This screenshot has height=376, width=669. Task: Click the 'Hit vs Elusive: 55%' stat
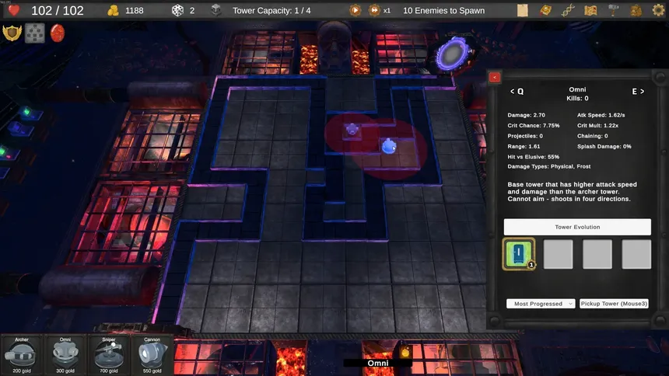click(x=533, y=156)
